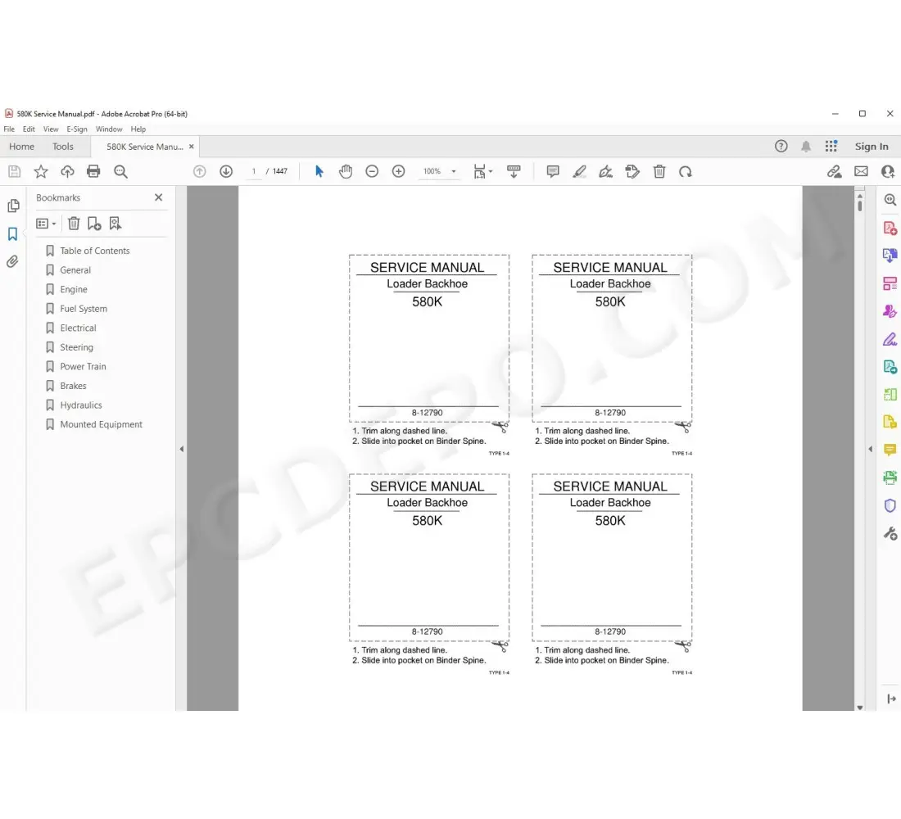This screenshot has height=819, width=901.
Task: Open the page display mode dropdown arrow
Action: click(489, 171)
